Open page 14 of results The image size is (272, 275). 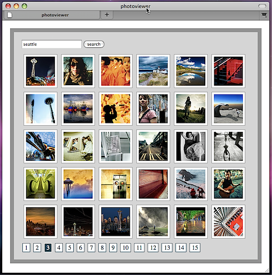pyautogui.click(x=181, y=248)
